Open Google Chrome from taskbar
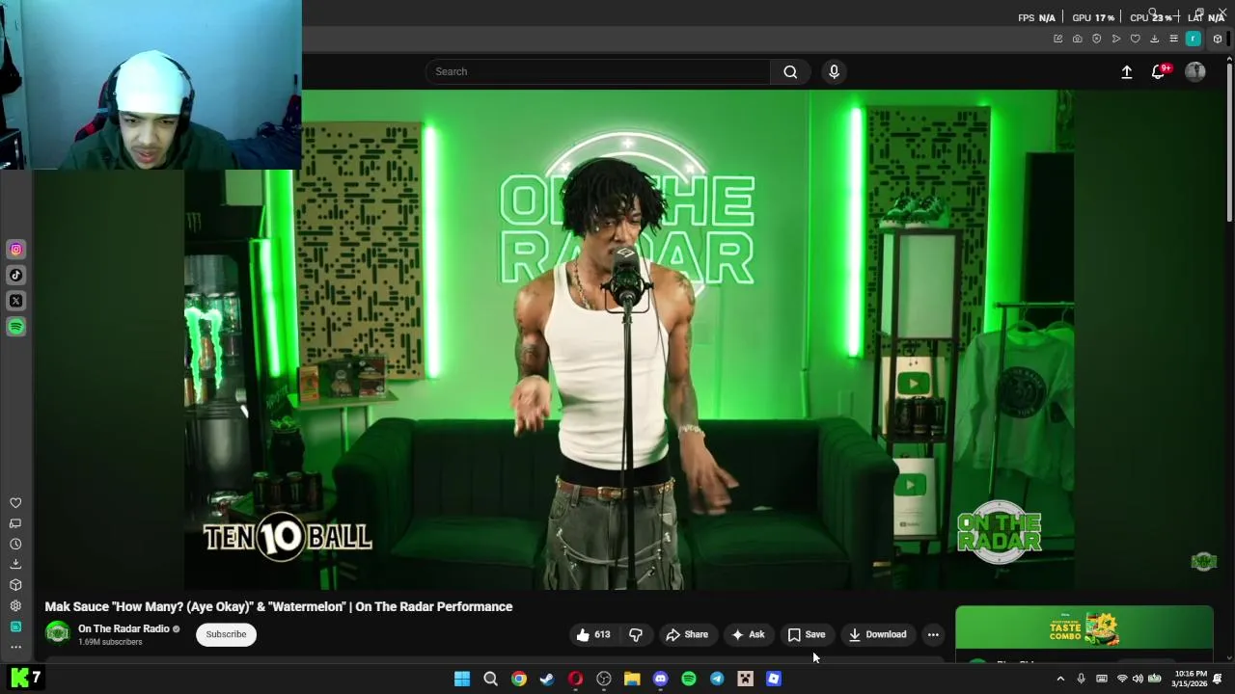Viewport: 1235px width, 694px height. coord(519,679)
